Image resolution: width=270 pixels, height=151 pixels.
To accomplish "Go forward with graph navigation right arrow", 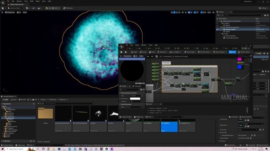I will [152, 56].
